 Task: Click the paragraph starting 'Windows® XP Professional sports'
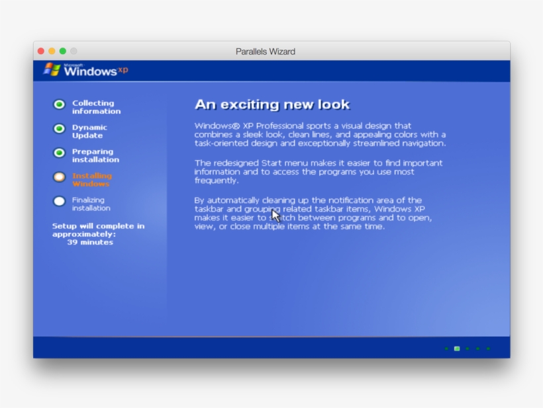[x=320, y=134]
